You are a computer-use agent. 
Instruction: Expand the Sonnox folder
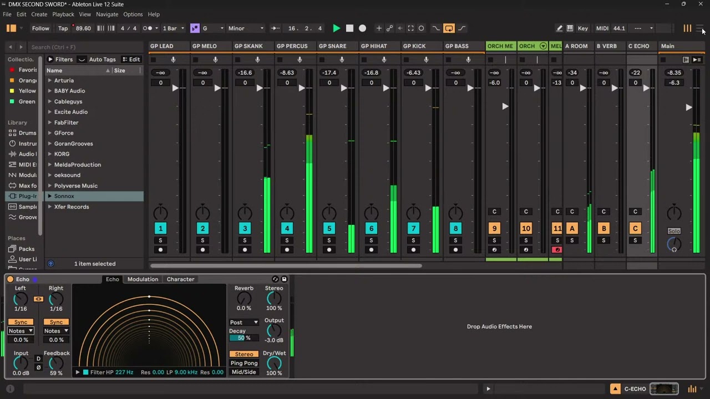click(x=50, y=196)
